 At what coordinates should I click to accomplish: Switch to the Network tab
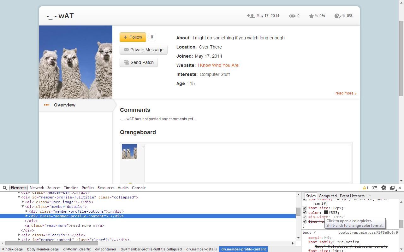(37, 188)
